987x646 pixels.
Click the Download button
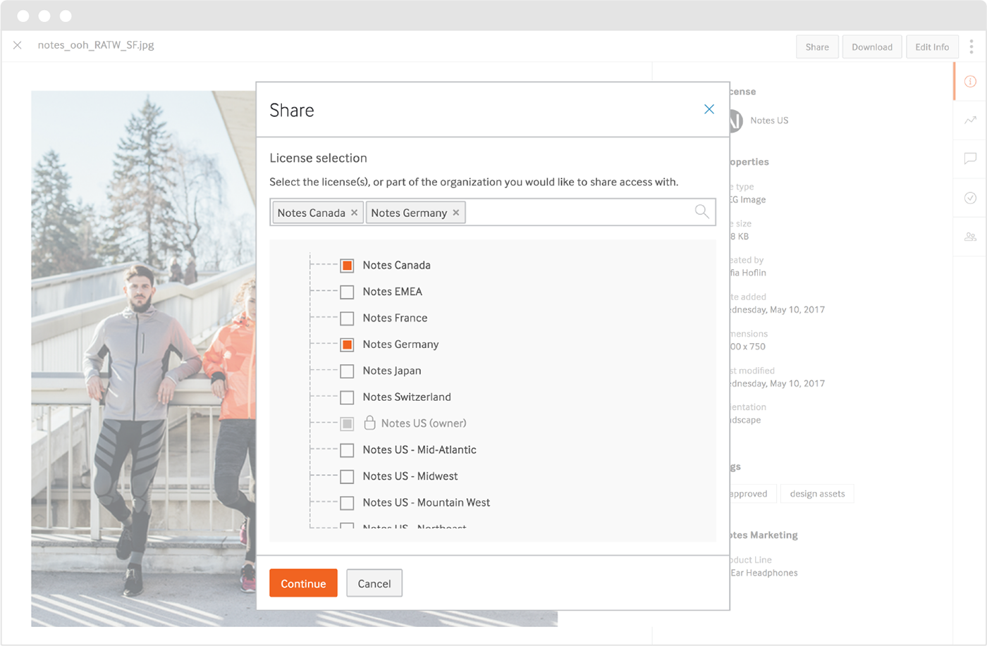click(x=872, y=46)
